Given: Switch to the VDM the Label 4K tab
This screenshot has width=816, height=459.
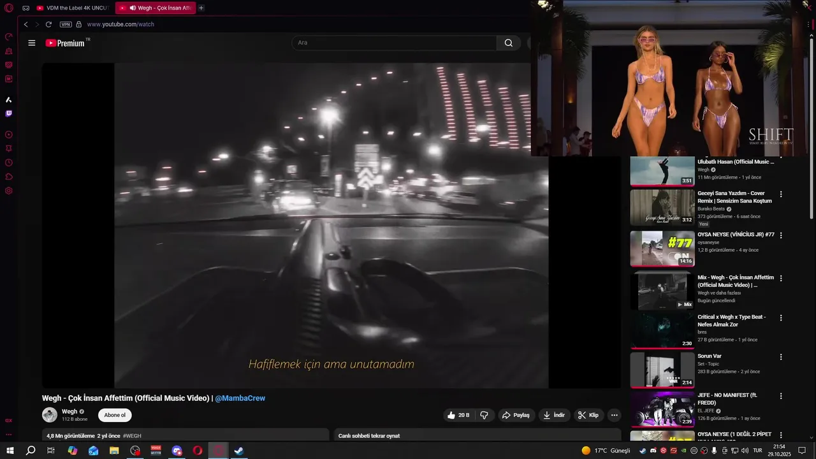Looking at the screenshot, I should tap(73, 8).
